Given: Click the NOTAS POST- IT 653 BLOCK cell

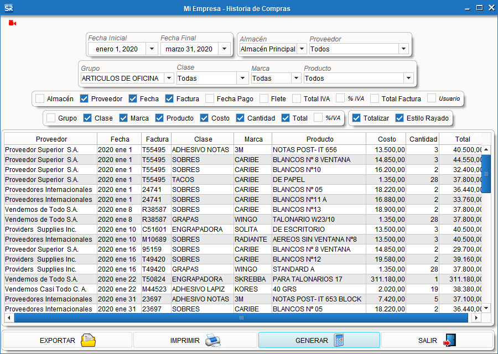Looking at the screenshot, I should (x=319, y=299).
